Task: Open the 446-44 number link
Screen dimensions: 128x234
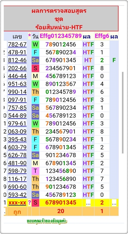Action: 17,76
